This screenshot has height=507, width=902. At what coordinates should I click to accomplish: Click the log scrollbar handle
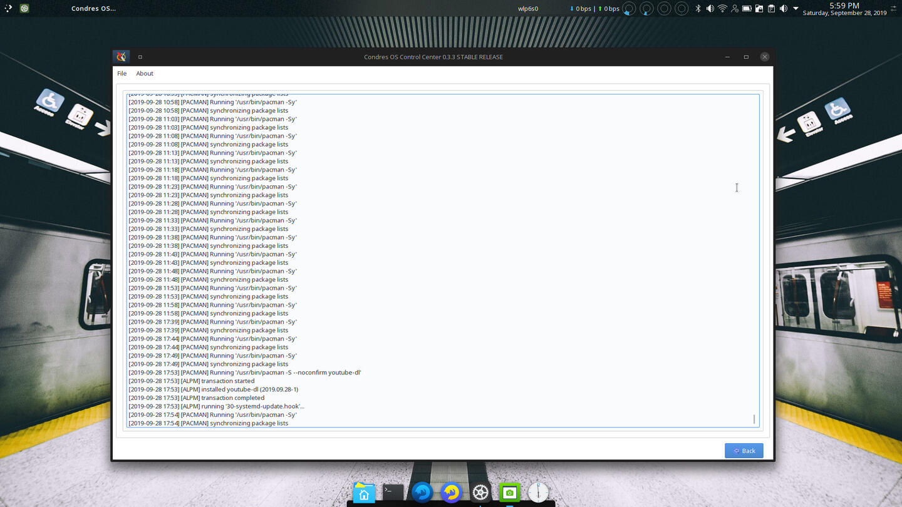coord(754,419)
